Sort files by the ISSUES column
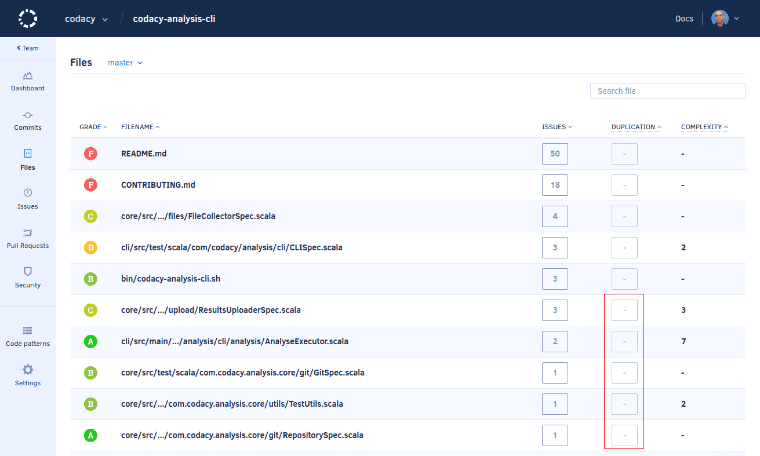The width and height of the screenshot is (760, 456). (556, 127)
